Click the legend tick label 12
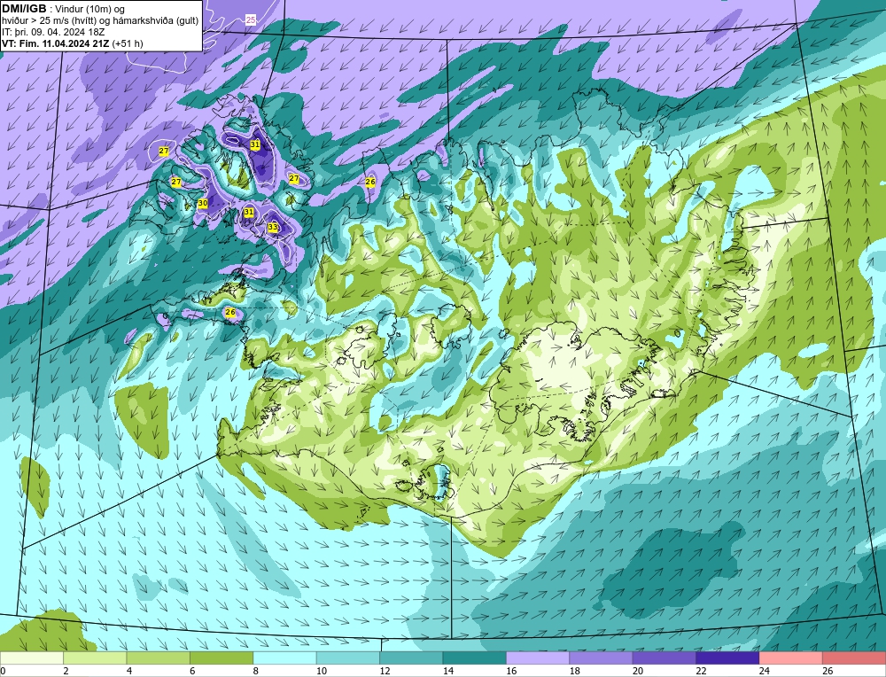The image size is (886, 677). pos(385,671)
